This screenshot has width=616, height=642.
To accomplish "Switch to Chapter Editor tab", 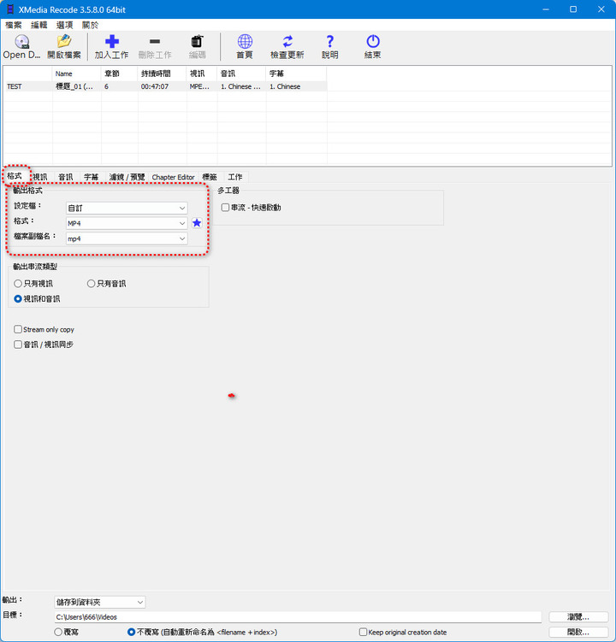I will 173,177.
